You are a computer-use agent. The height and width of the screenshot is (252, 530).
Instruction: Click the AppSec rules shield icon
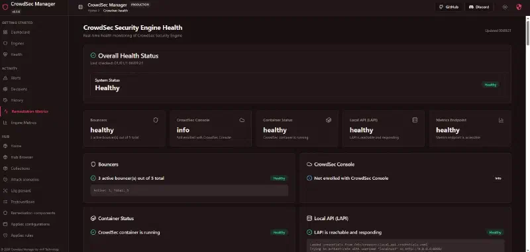pos(5,235)
